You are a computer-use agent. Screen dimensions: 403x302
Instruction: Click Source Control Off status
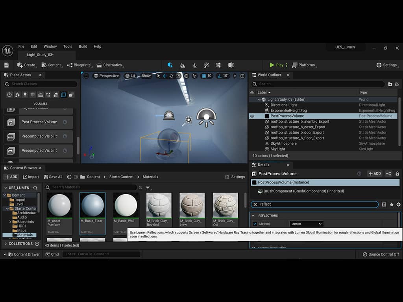[381, 254]
